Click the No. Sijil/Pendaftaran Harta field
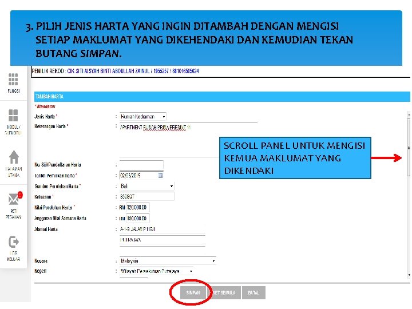This screenshot has width=412, height=309. click(141, 165)
